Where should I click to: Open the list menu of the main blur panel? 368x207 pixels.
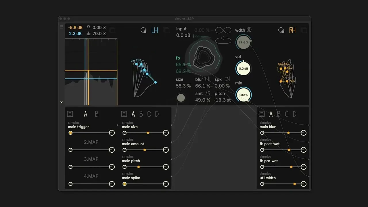tap(262, 114)
